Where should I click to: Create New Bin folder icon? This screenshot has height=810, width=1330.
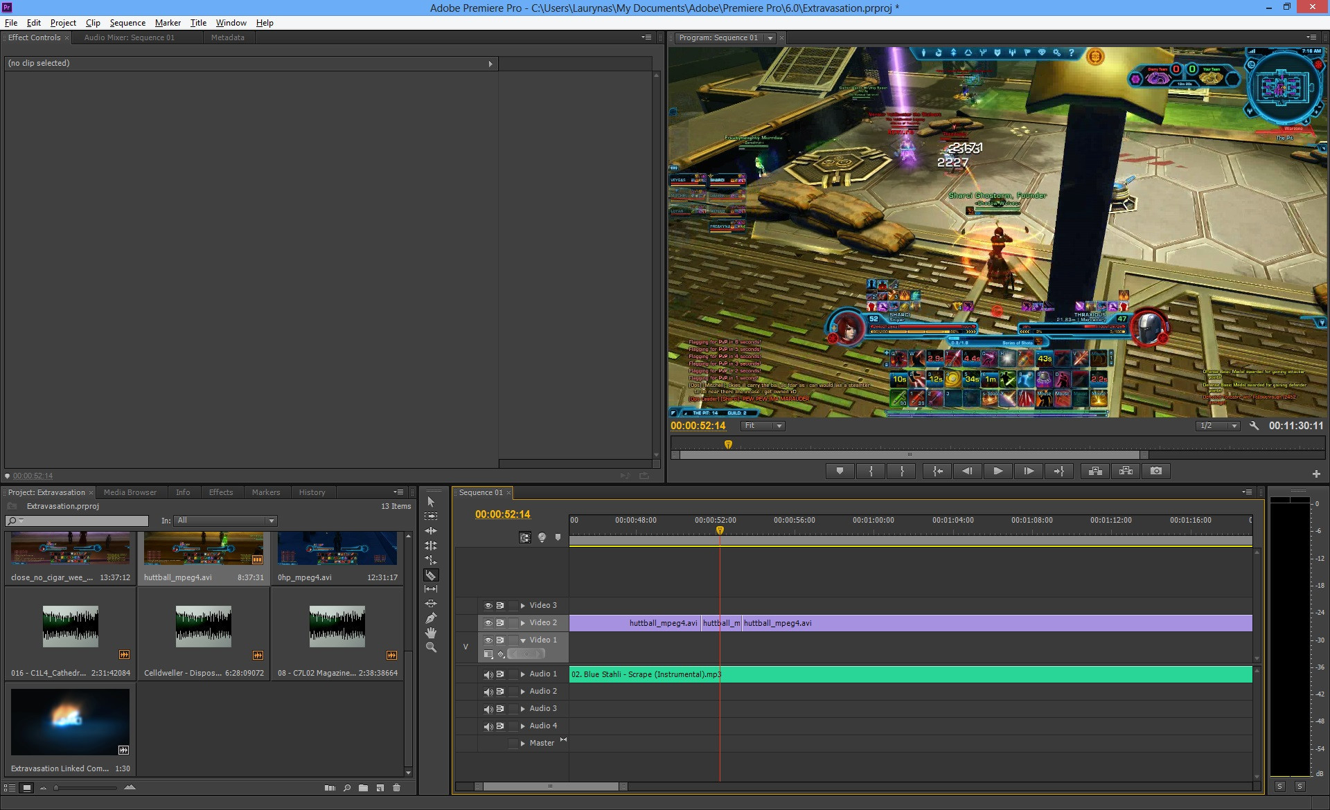click(363, 788)
